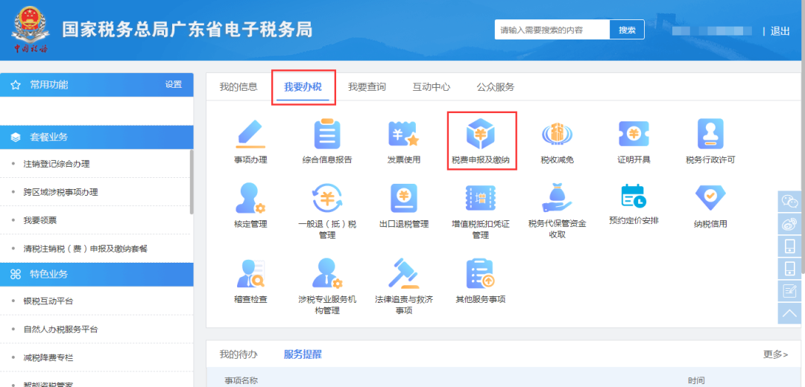Open 税费申报及缴纳 cube icon
The image size is (805, 387).
[x=482, y=134]
